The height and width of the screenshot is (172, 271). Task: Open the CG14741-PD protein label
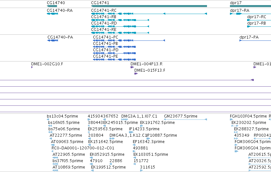point(106,50)
